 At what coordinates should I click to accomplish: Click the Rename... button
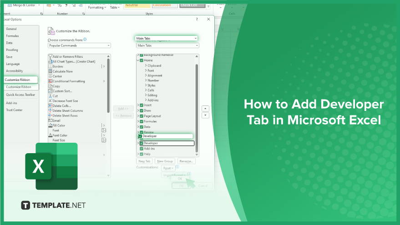pos(187,161)
